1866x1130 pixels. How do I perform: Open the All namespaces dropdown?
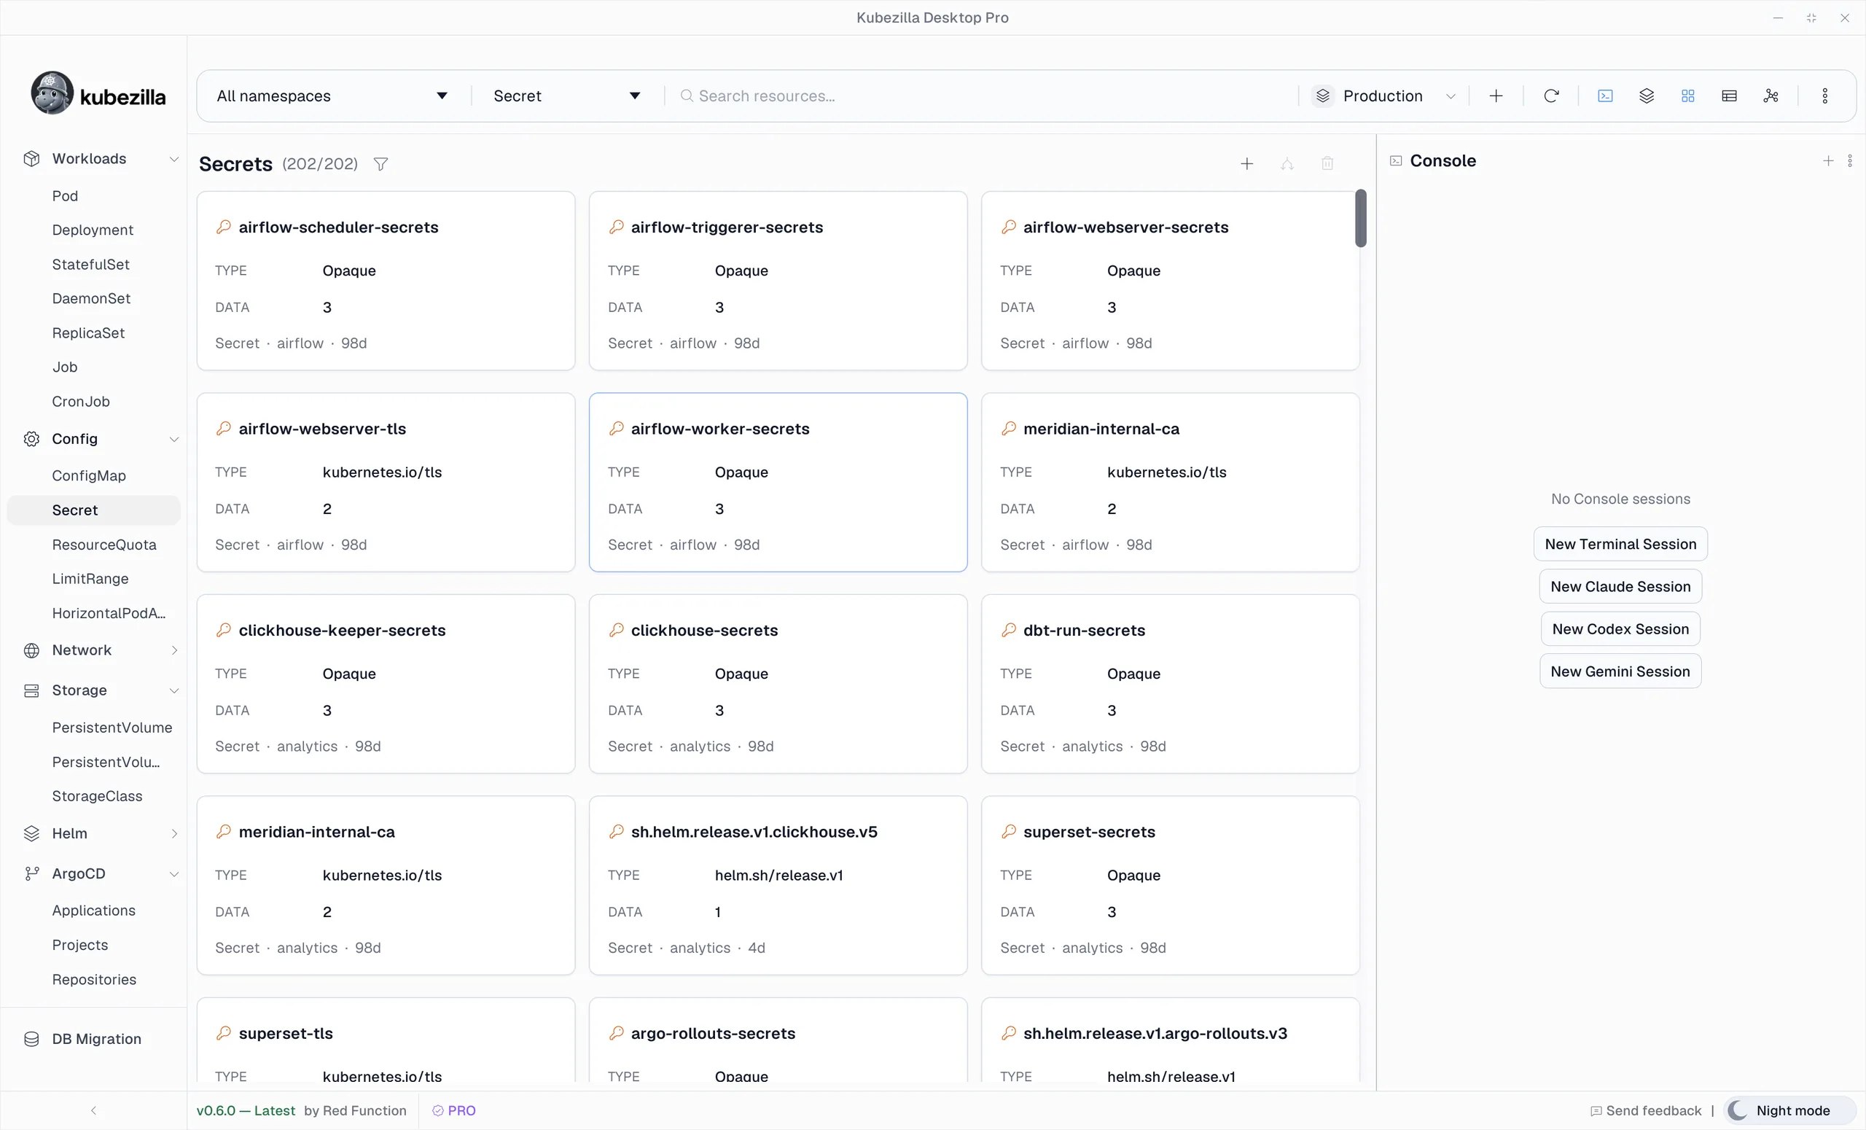[x=332, y=96]
